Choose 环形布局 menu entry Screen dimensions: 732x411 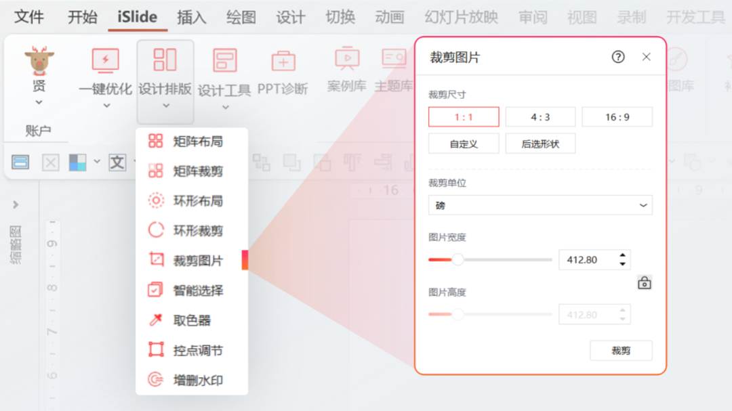(192, 201)
